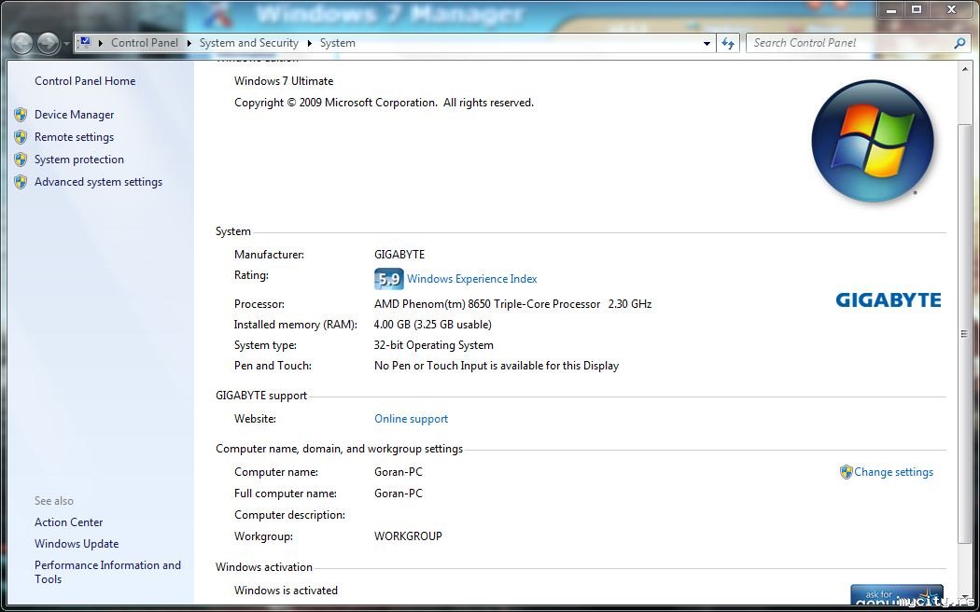Click the vertical scrollbar thumb

click(x=965, y=334)
